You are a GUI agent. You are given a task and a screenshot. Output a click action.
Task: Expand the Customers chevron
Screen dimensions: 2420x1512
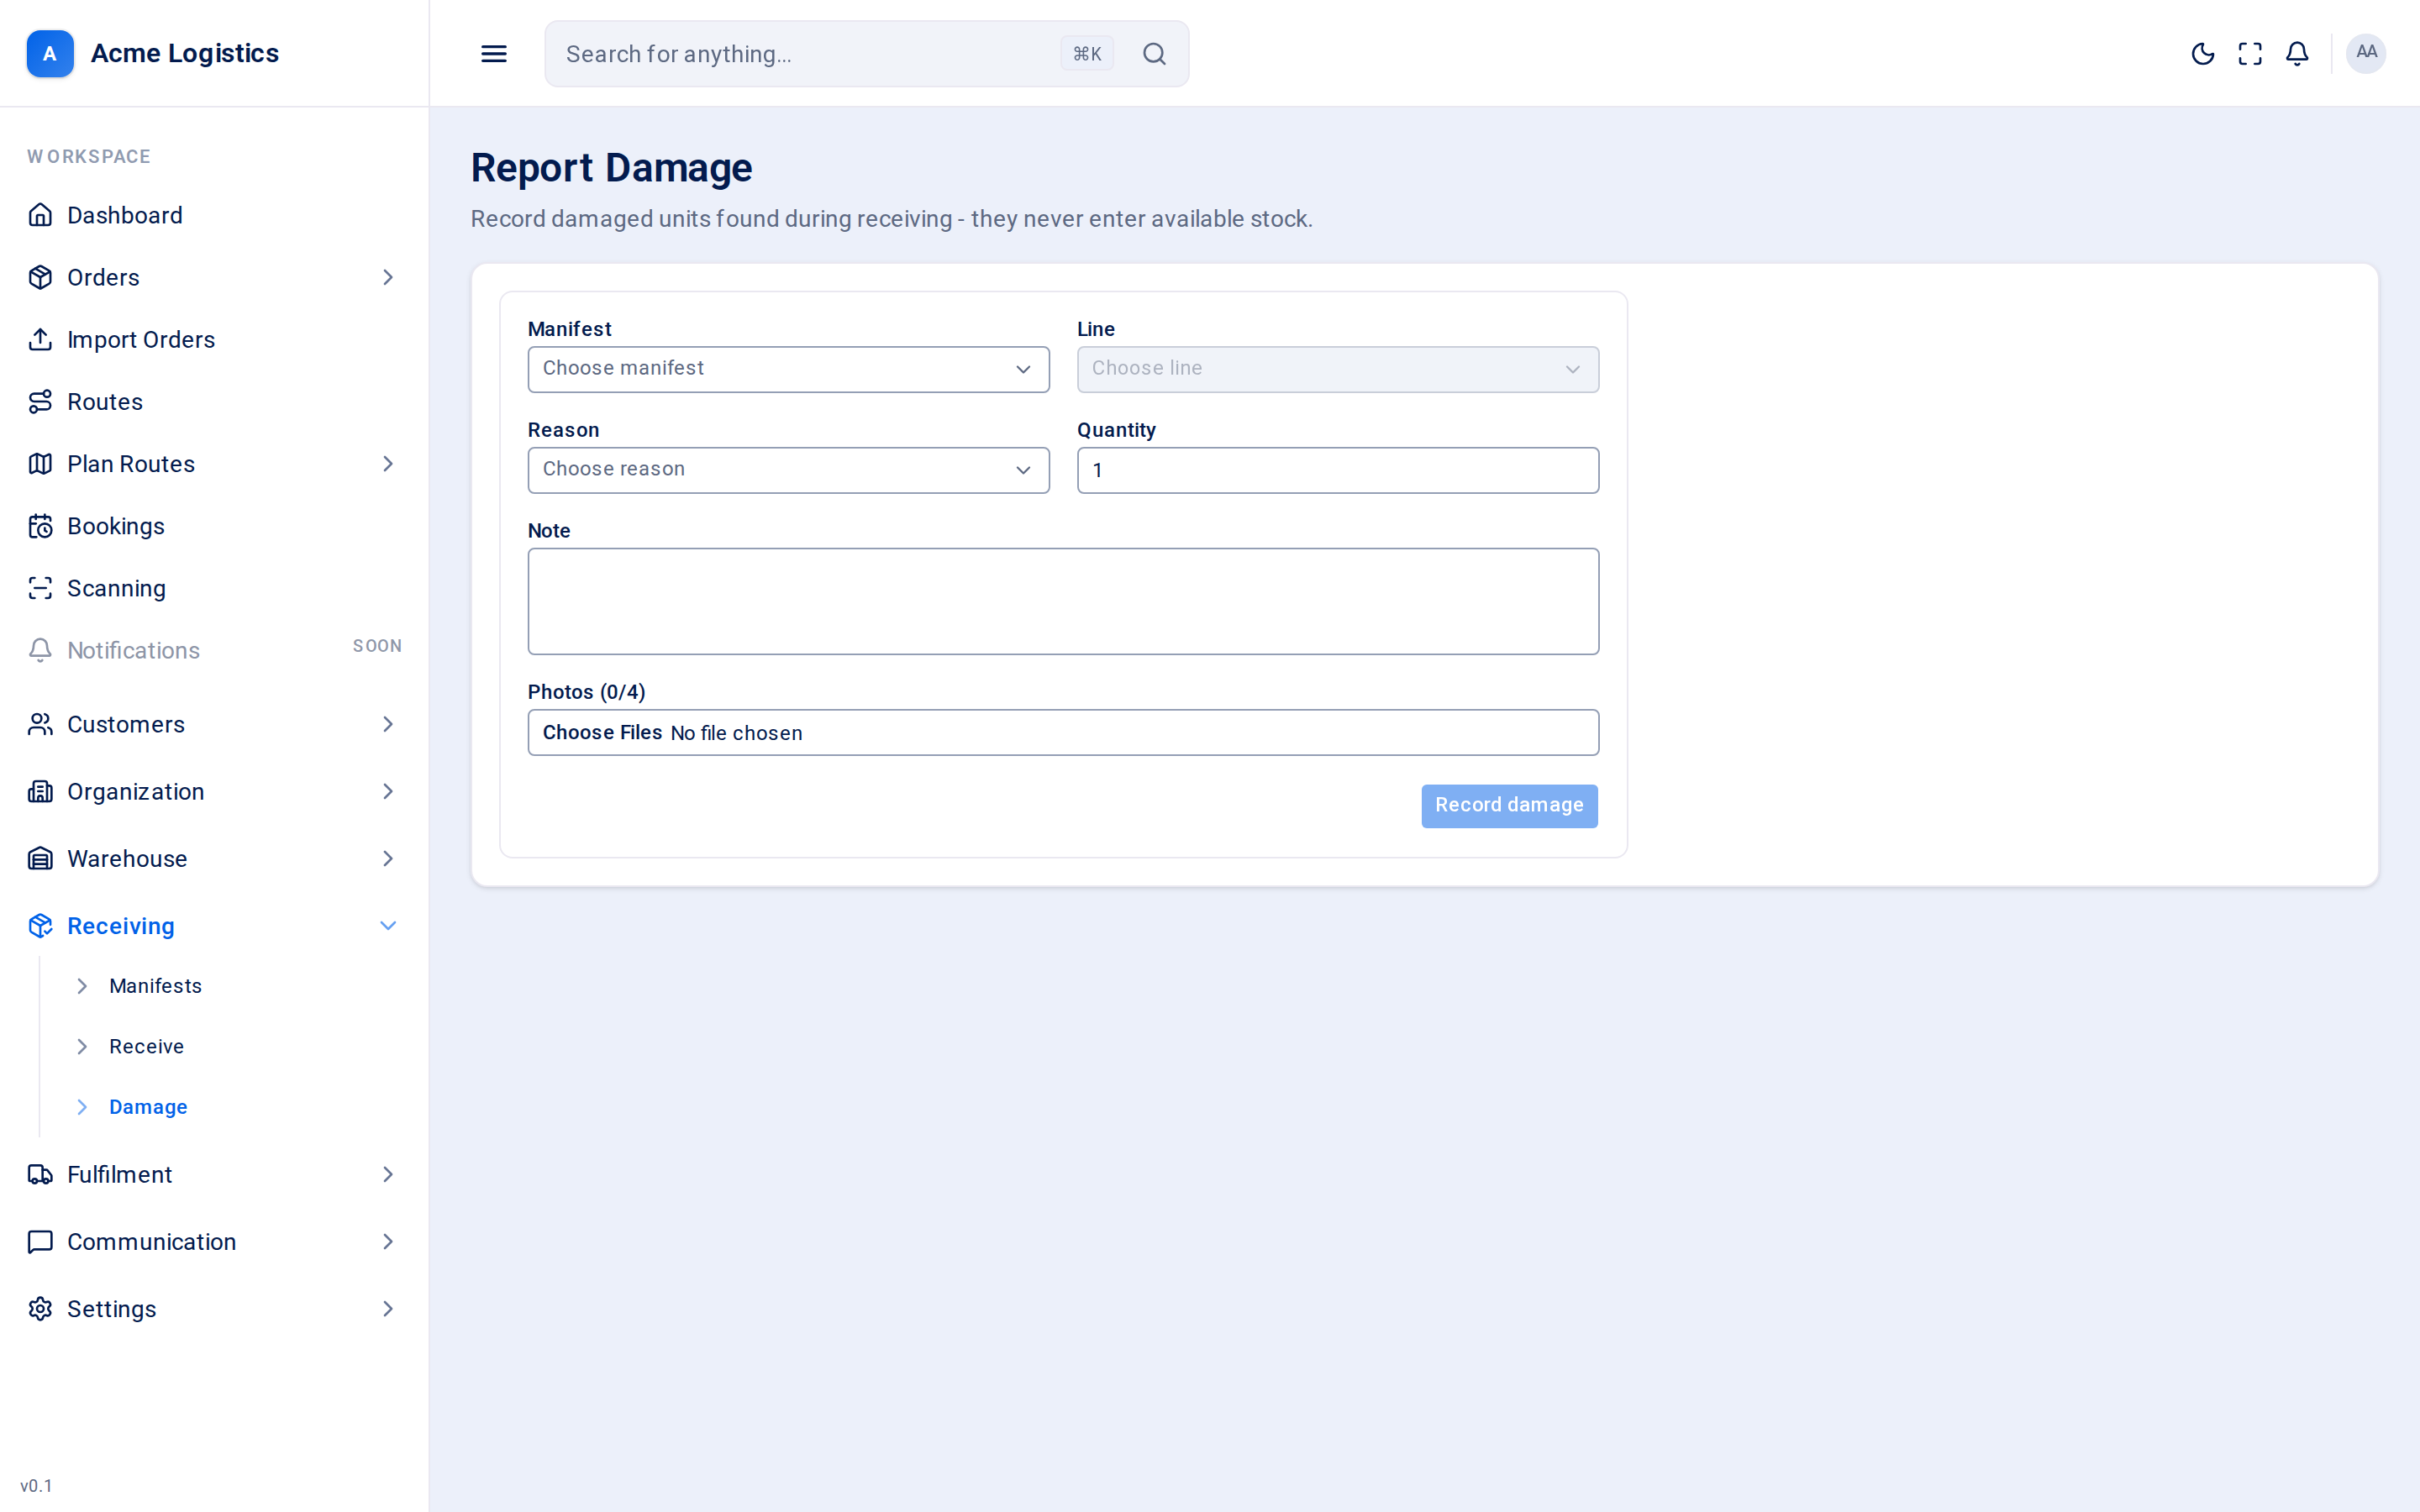(388, 724)
